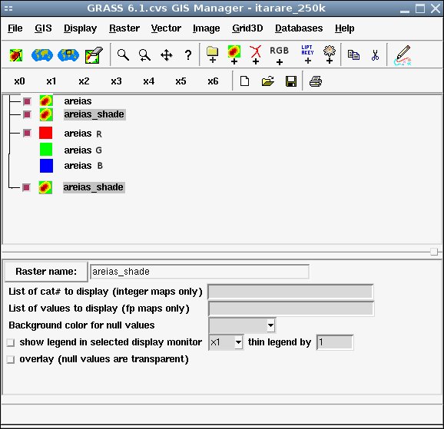444x429 pixels.
Task: Click the zoom-to-default-region globe icon
Action: [x=42, y=55]
